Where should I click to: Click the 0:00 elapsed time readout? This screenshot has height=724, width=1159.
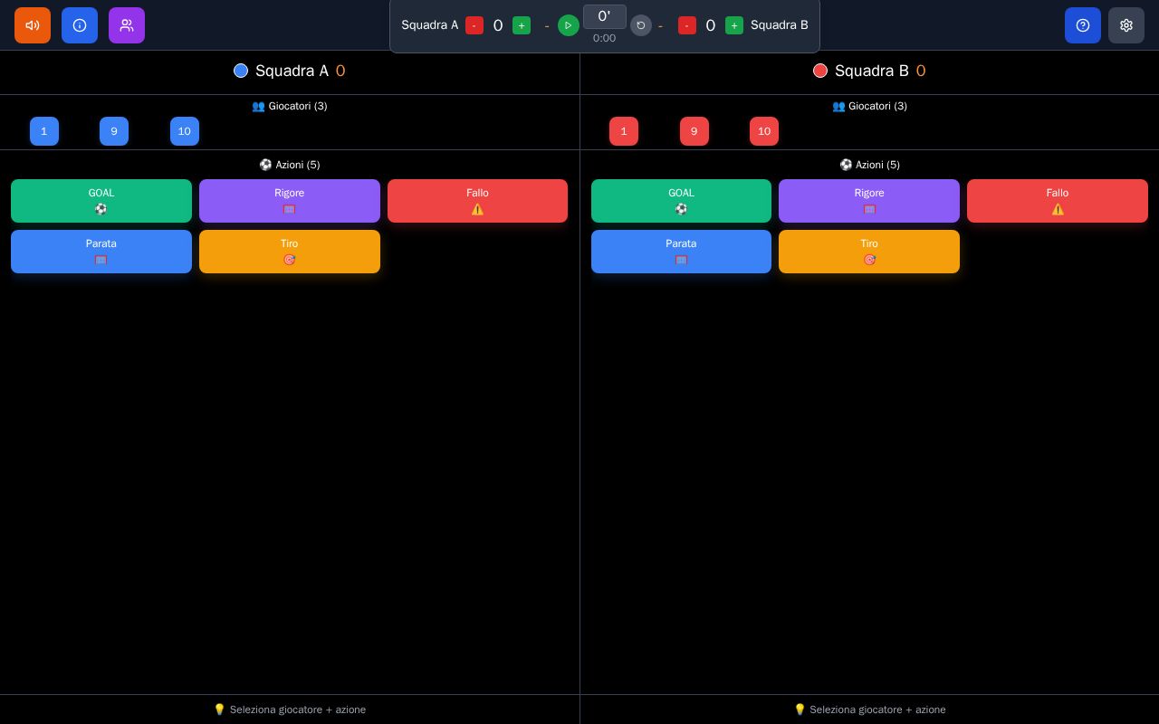(x=605, y=38)
